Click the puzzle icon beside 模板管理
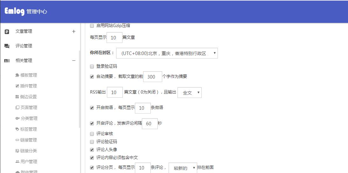The width and height of the screenshot is (348, 173). tap(17, 75)
